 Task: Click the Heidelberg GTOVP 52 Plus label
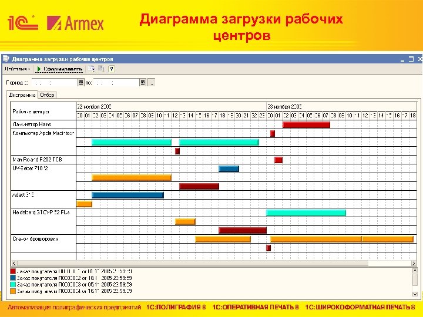(41, 212)
